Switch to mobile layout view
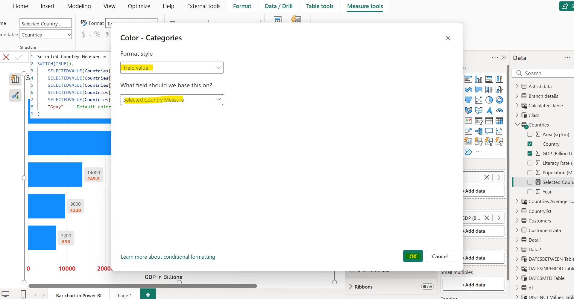Viewport: 574px width, 299px height. pyautogui.click(x=23, y=294)
